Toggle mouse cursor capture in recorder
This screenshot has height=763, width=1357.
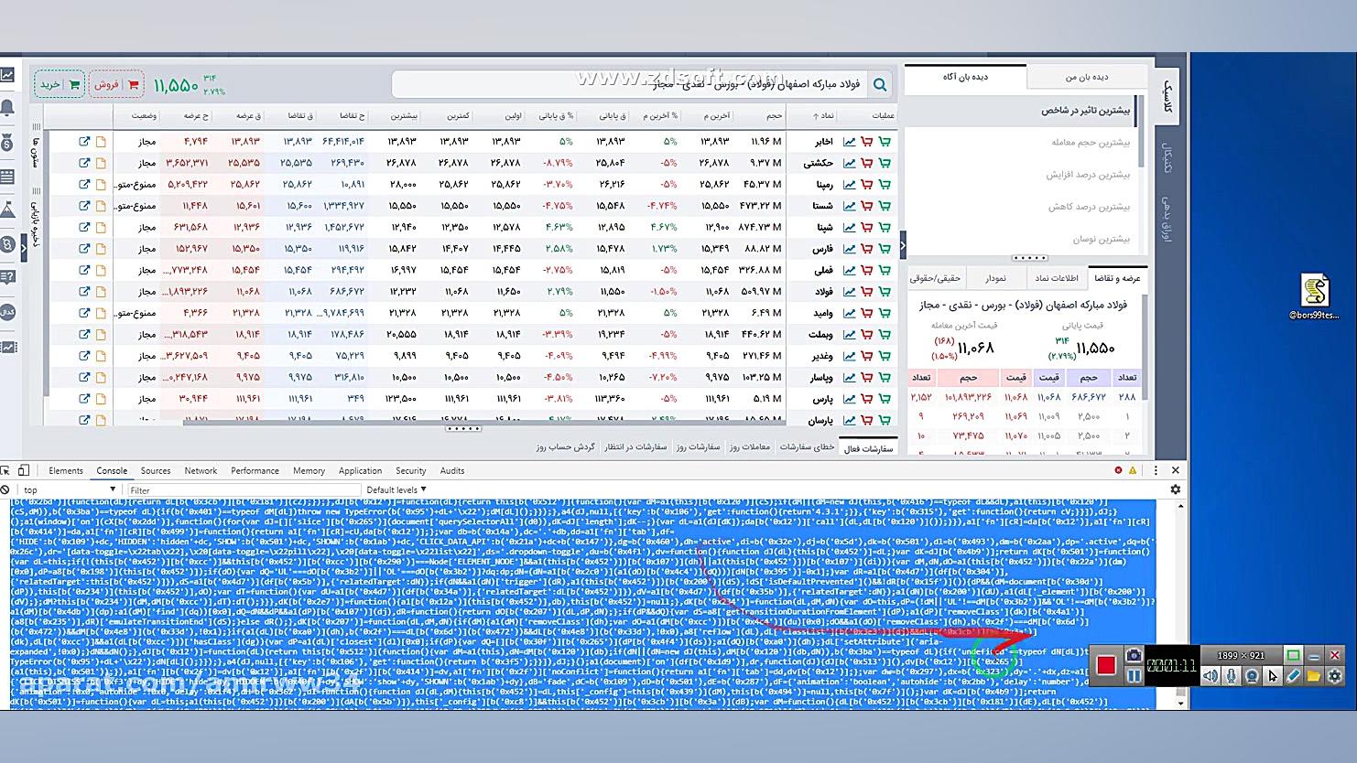click(x=1273, y=676)
